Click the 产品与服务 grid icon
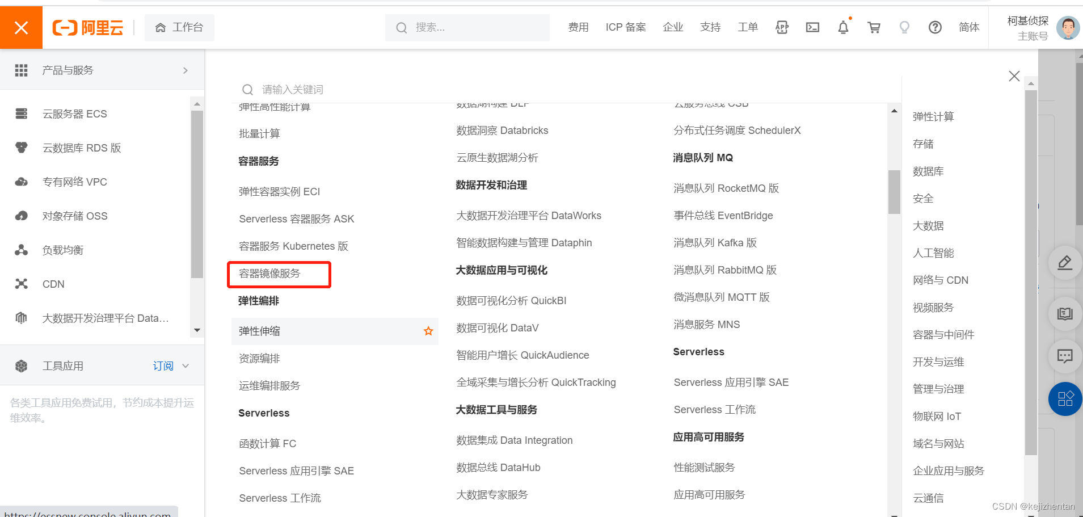 (21, 70)
